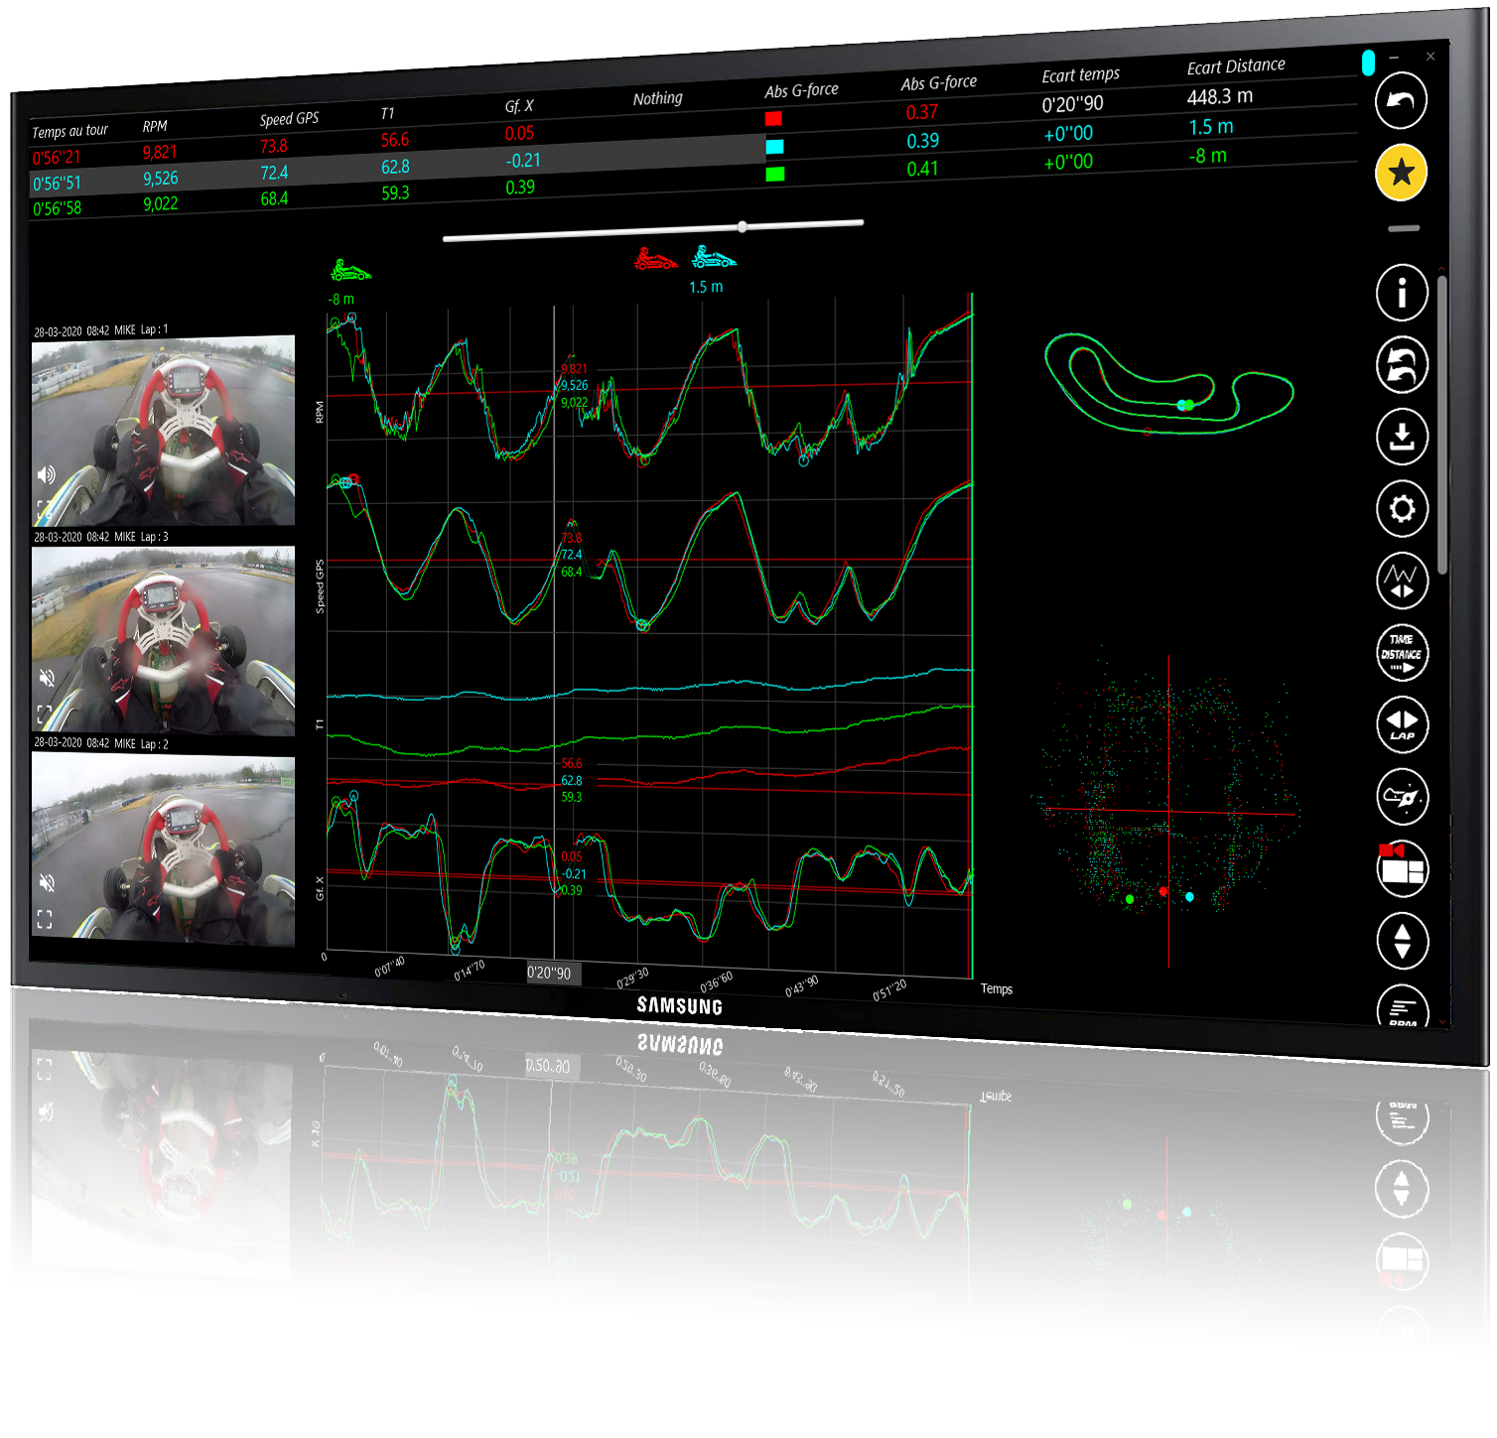Viewport: 1497px width, 1438px height.
Task: Click the 'Ecart Distance' column header
Action: pyautogui.click(x=1236, y=66)
